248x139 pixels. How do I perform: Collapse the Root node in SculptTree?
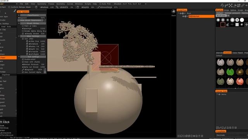coord(179,13)
